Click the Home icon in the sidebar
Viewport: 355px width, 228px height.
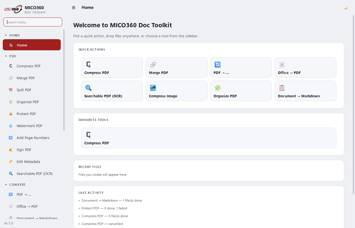[11, 45]
